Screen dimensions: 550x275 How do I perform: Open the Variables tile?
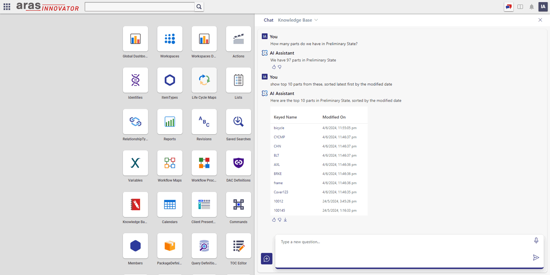[x=135, y=163]
